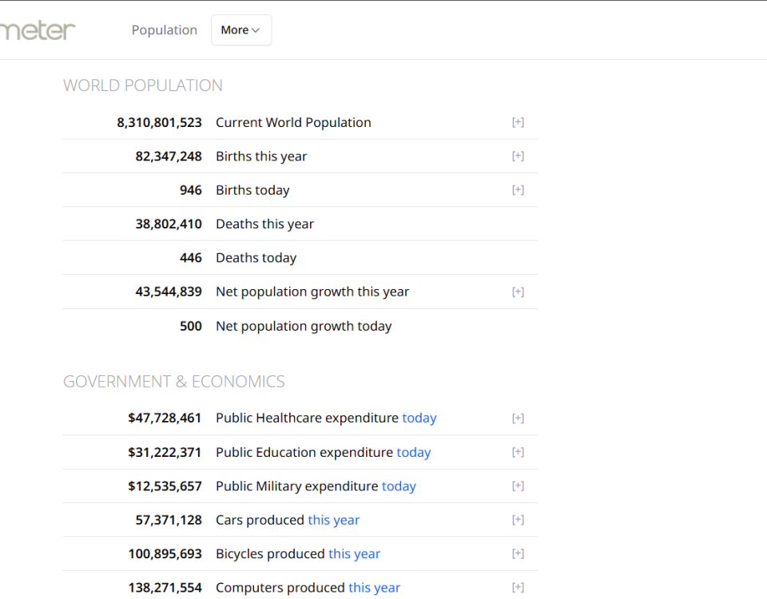Click 'this year' next to Computers produced
The image size is (767, 599).
(374, 587)
